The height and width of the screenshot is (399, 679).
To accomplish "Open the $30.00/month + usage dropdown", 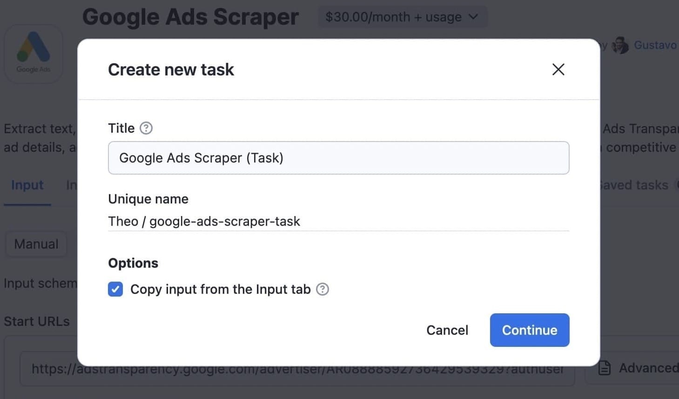I will click(402, 17).
